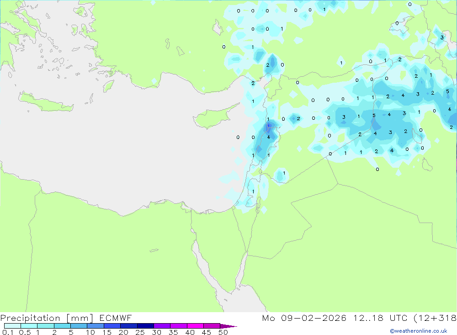Click the '10' legend scale value
The width and height of the screenshot is (457, 335).
[90, 332]
